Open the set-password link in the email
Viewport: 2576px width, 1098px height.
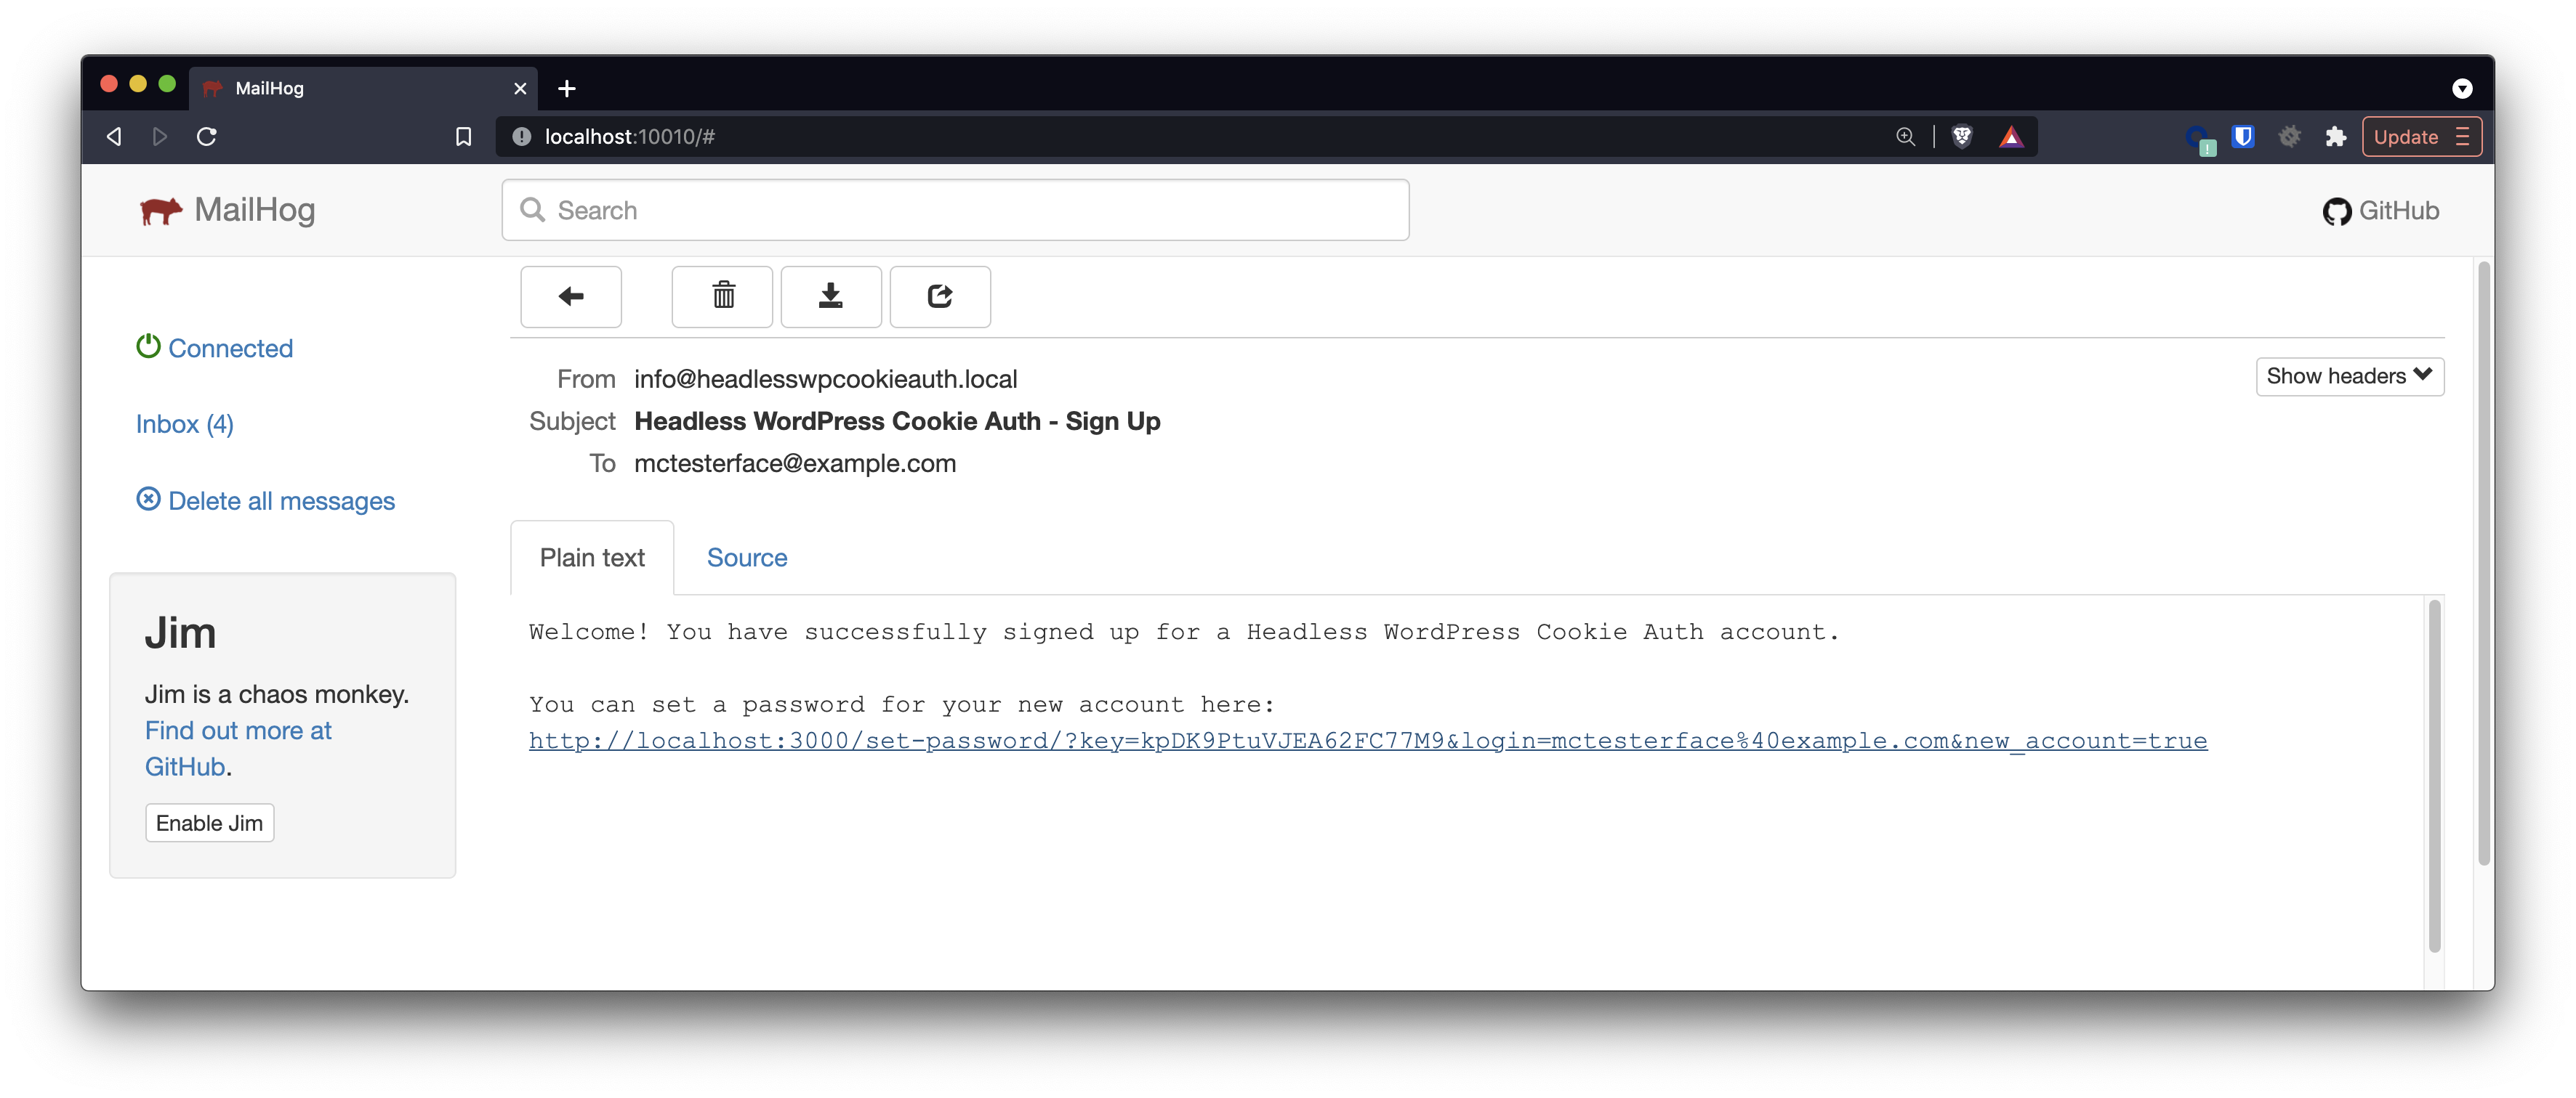[1368, 740]
